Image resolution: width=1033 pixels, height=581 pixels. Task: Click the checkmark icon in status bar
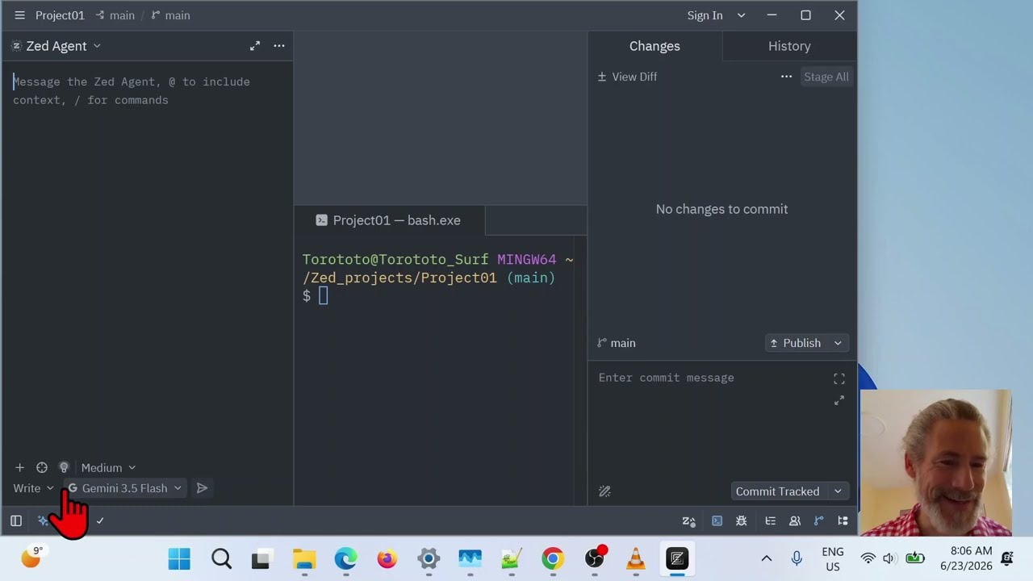point(100,521)
